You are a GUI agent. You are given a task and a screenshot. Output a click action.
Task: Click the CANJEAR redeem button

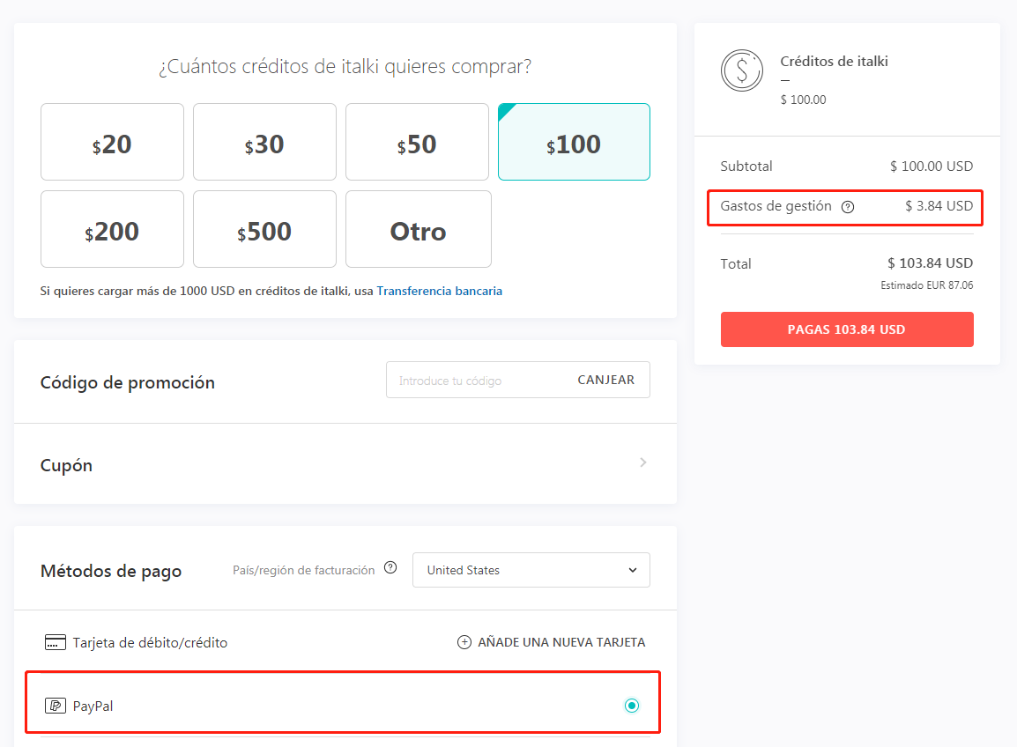(x=605, y=380)
